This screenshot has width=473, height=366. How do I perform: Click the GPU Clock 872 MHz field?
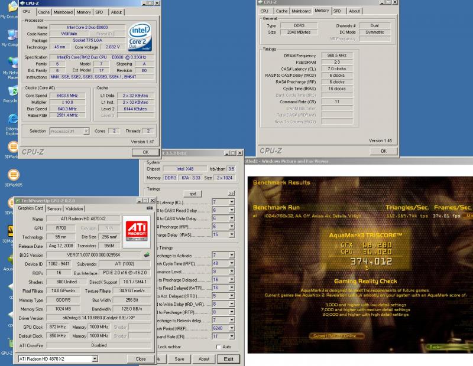[57, 327]
